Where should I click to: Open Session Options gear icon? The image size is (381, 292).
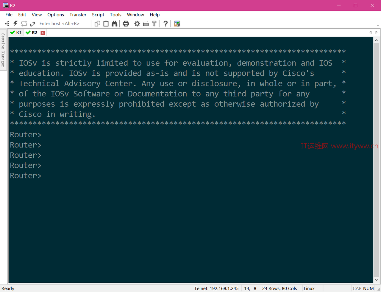pyautogui.click(x=137, y=24)
